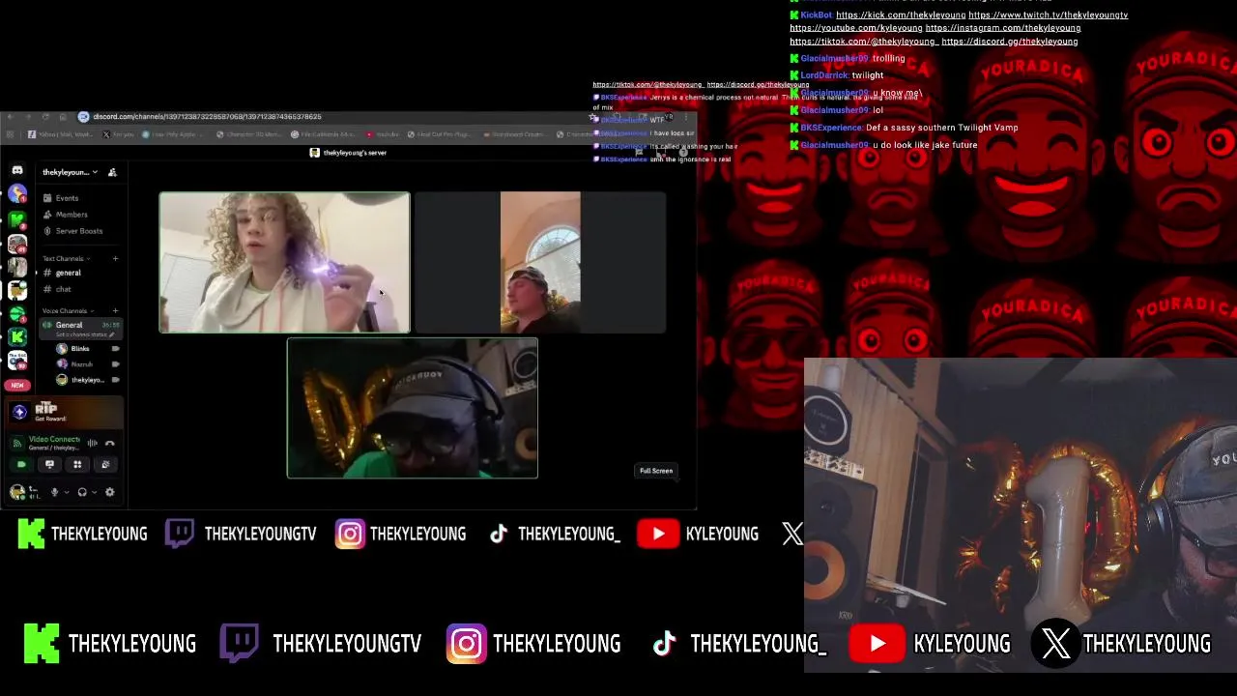The image size is (1237, 696).
Task: Click KickBot username in stream chat
Action: (816, 15)
